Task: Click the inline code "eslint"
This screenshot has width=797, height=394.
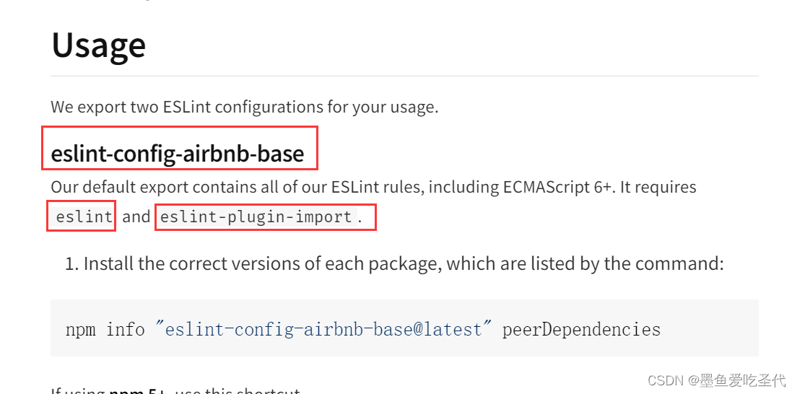Action: coord(84,216)
